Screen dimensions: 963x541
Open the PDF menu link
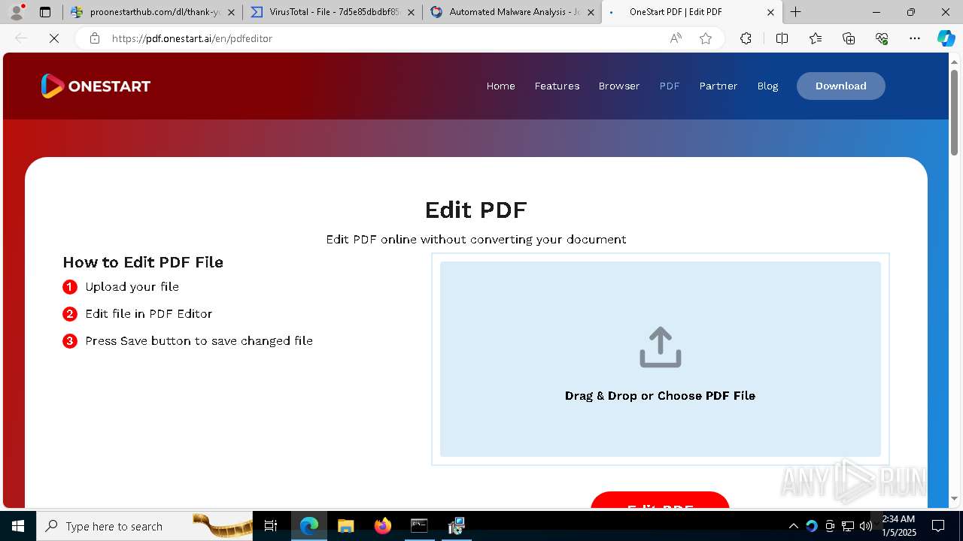point(670,86)
